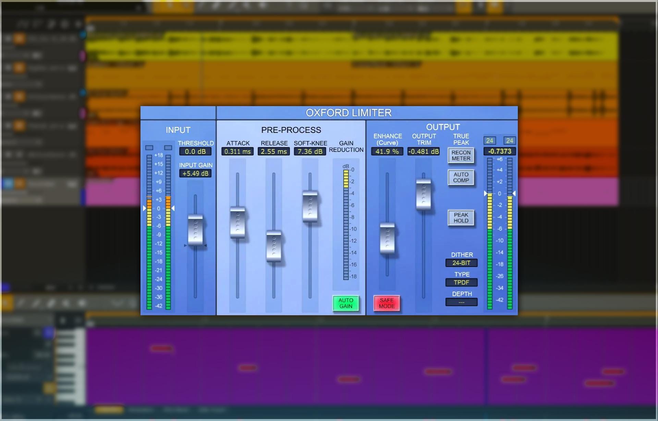Screen dimensions: 658x421
Task: Click the OXFORD LIMITER title bar
Action: pos(367,113)
